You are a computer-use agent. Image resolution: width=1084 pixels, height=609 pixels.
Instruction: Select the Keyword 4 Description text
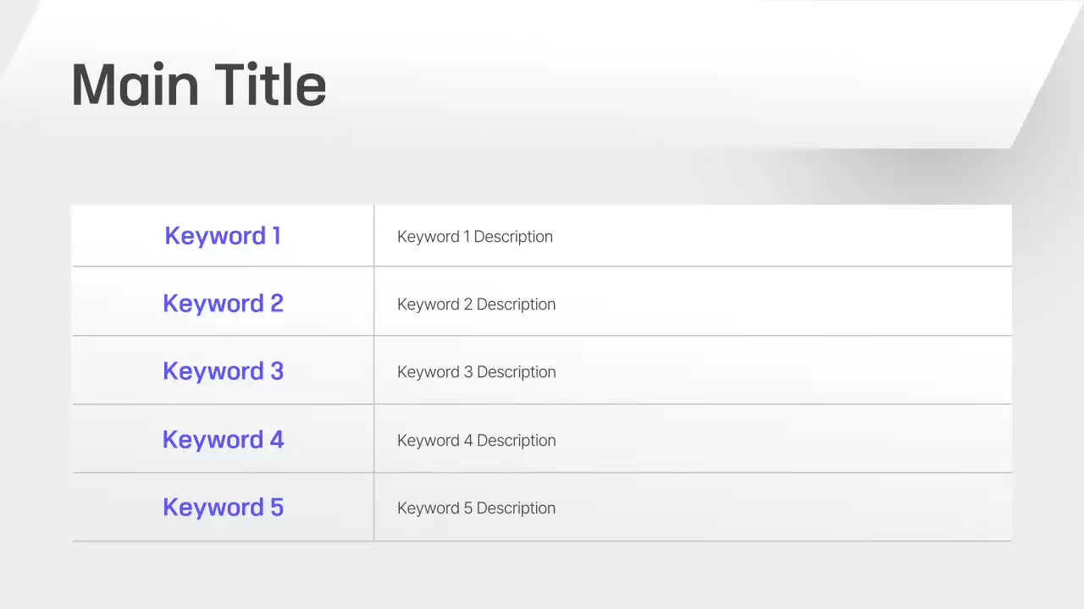pos(477,441)
